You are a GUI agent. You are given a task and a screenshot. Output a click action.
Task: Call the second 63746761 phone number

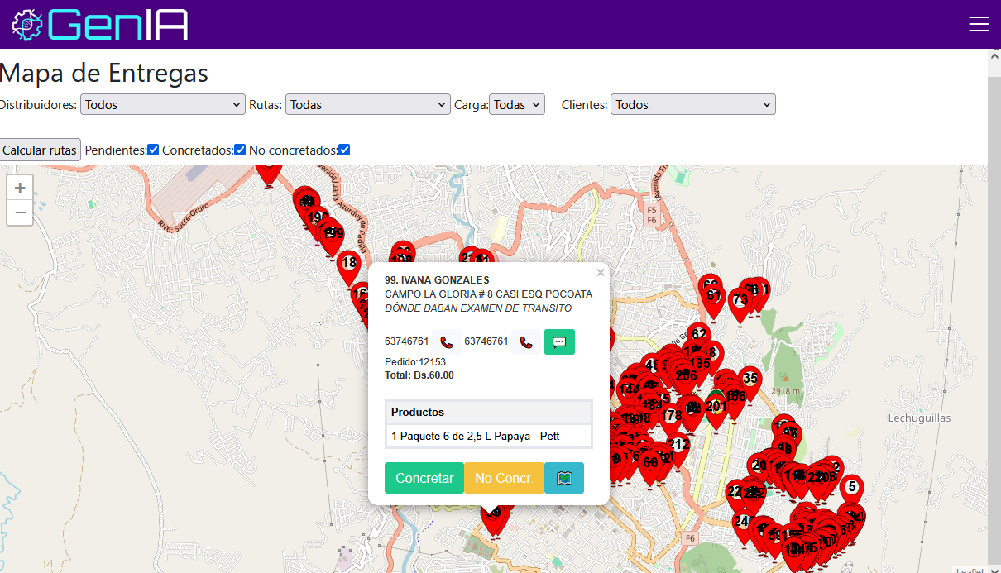point(526,341)
